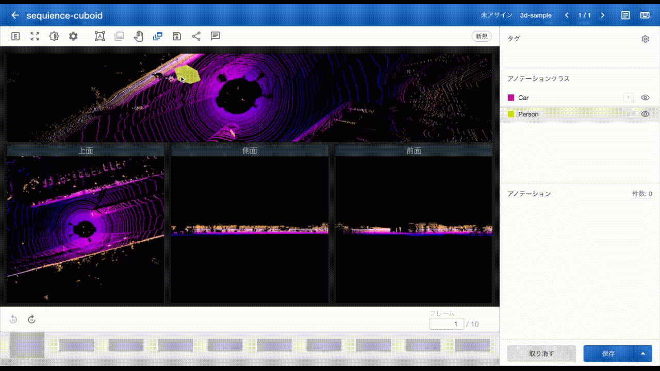Screen dimensions: 660x371
Task: Click the yellow cuboid in 3D view
Action: pyautogui.click(x=188, y=75)
